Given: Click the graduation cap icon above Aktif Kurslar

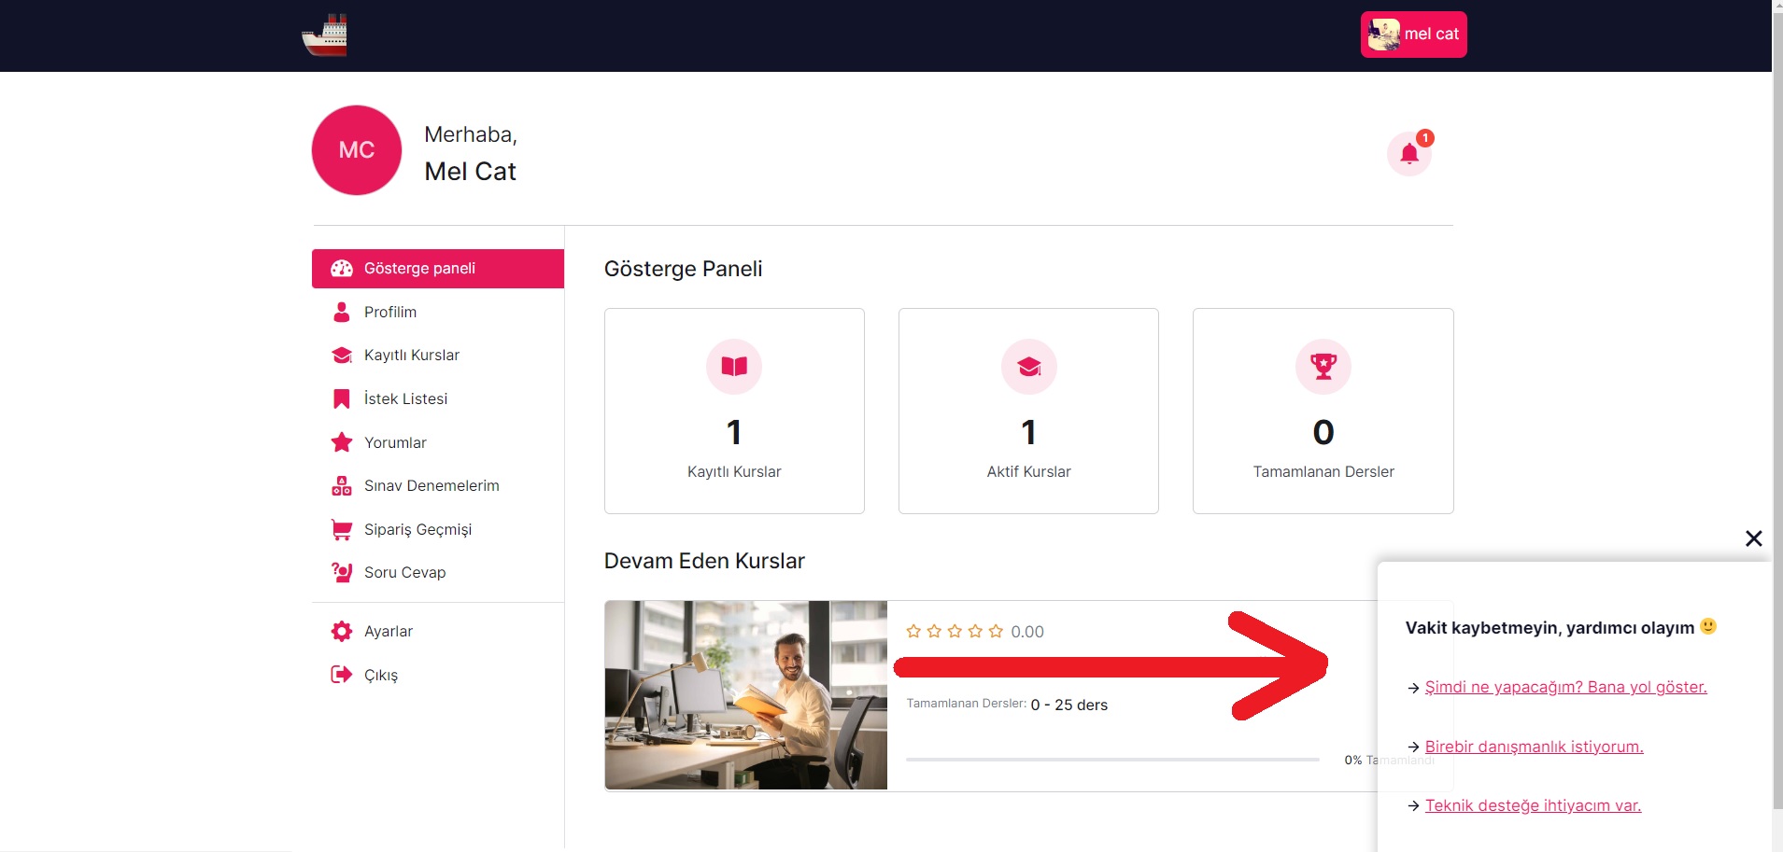Looking at the screenshot, I should tap(1028, 367).
